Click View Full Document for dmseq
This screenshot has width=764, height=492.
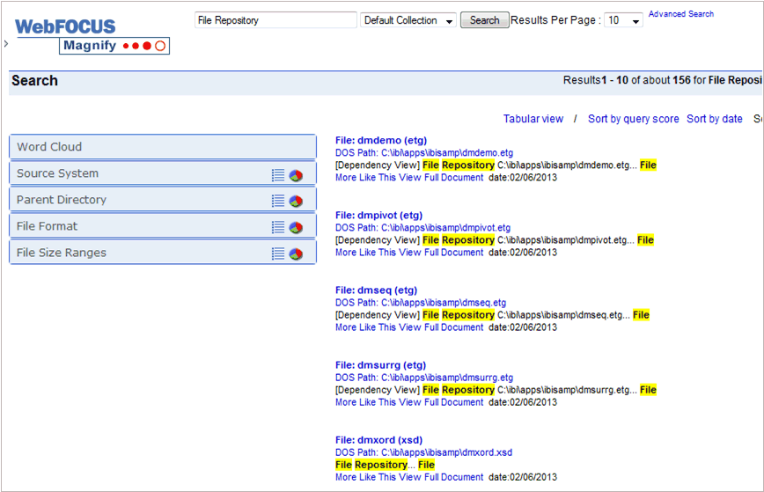coord(441,327)
